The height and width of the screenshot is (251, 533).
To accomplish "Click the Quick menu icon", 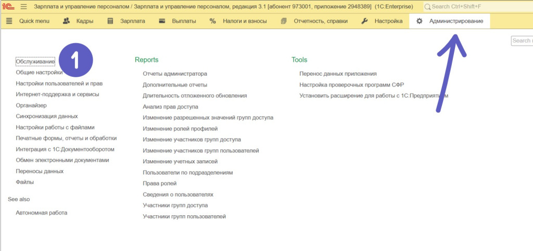I will pos(9,21).
